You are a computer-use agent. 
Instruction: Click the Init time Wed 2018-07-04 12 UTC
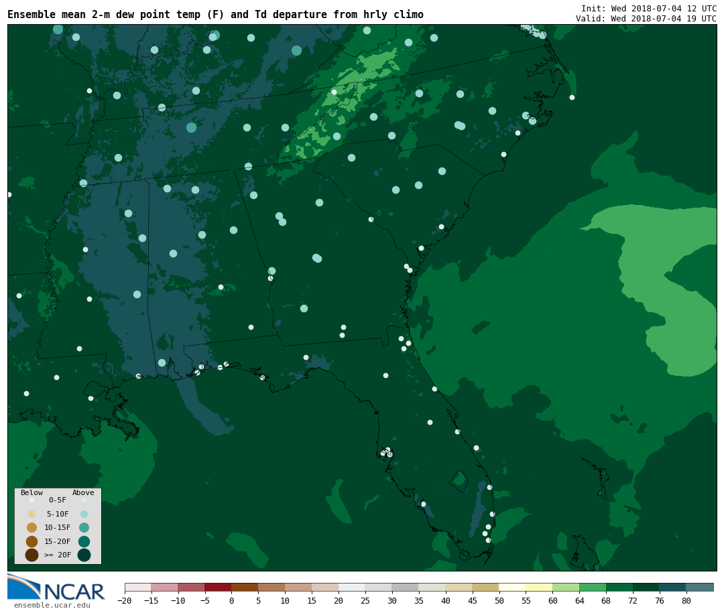coord(649,8)
